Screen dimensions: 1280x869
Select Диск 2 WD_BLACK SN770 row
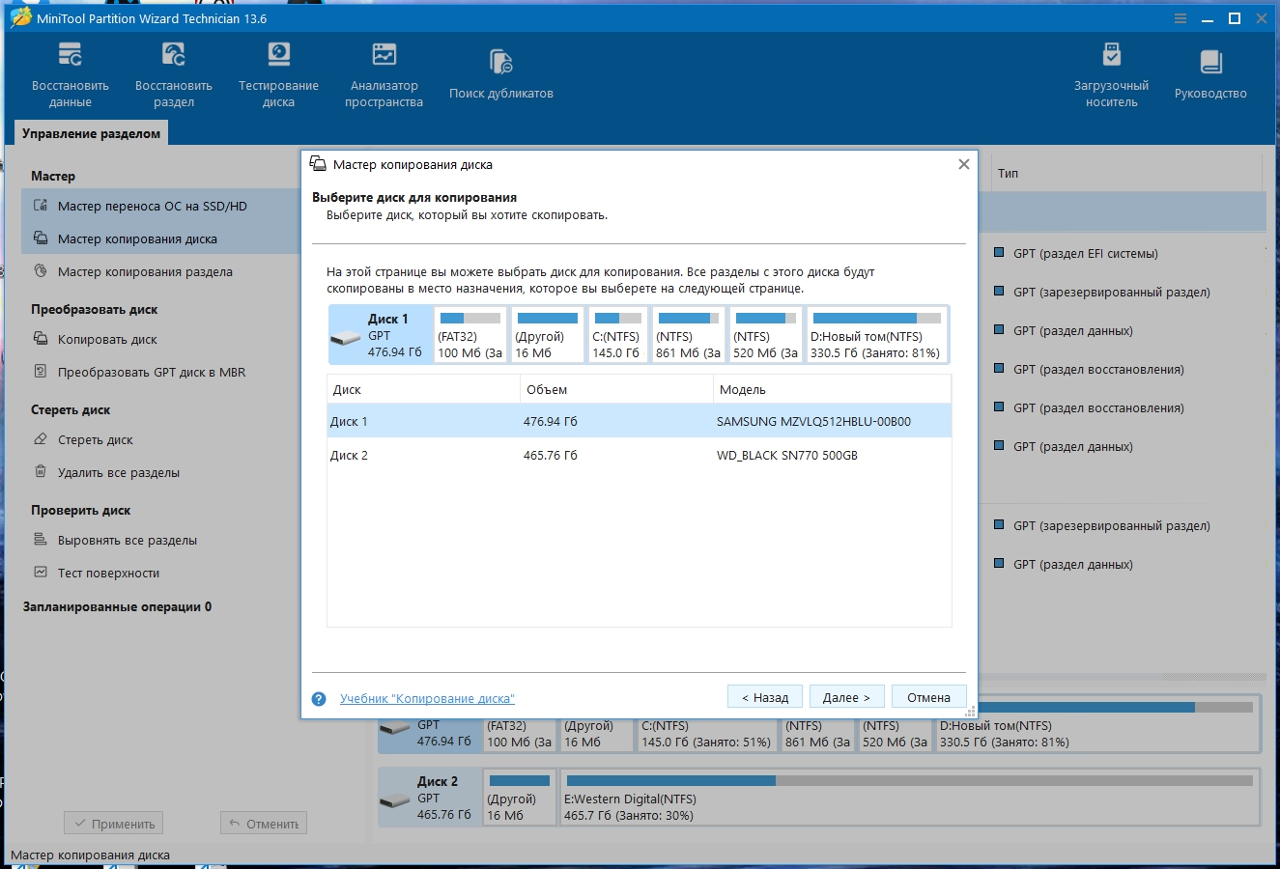(638, 455)
